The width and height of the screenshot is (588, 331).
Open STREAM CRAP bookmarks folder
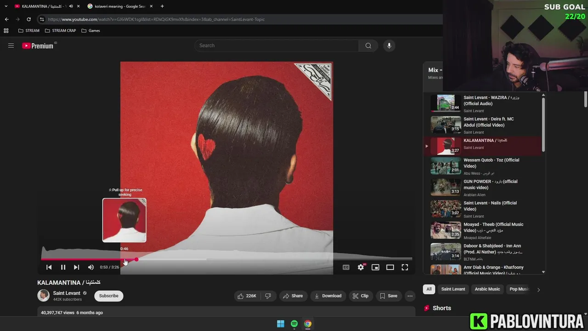pyautogui.click(x=61, y=31)
